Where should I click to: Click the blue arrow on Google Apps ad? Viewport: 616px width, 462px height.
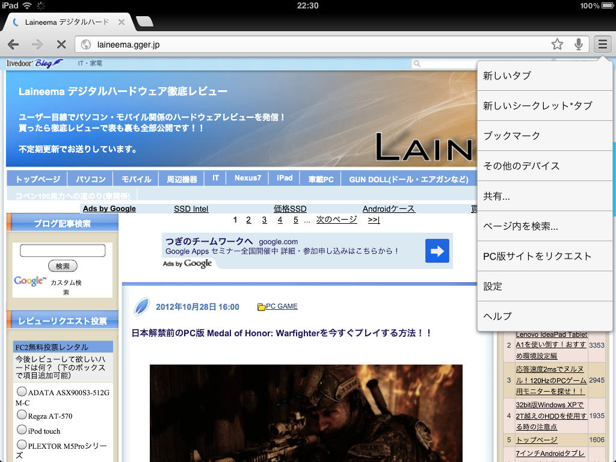(x=437, y=251)
